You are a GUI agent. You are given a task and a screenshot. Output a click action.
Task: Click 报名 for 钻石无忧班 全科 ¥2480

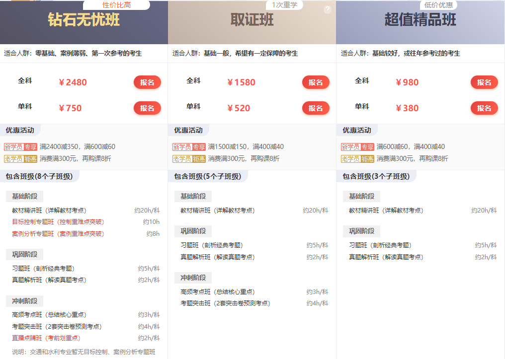coord(147,82)
